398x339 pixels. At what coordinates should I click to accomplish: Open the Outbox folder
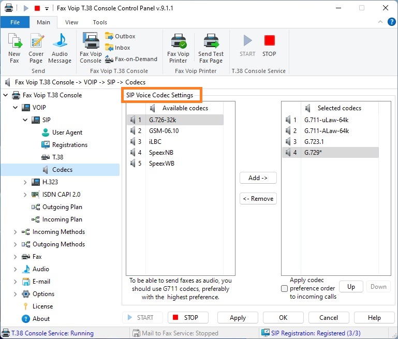120,36
